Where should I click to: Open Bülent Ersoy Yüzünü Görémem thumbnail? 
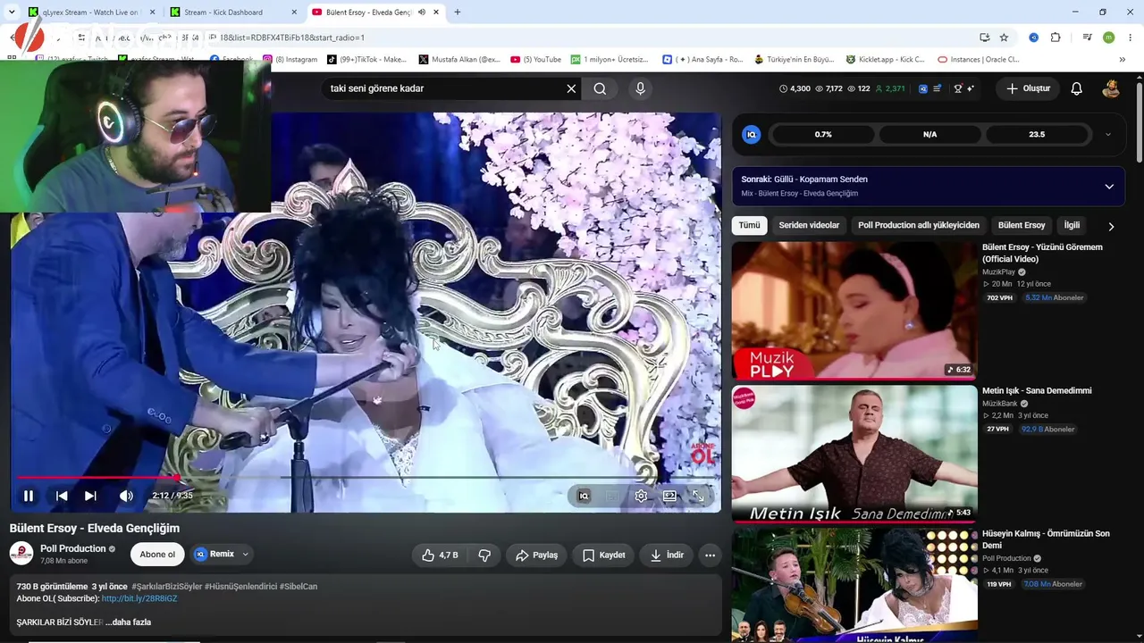tap(854, 310)
